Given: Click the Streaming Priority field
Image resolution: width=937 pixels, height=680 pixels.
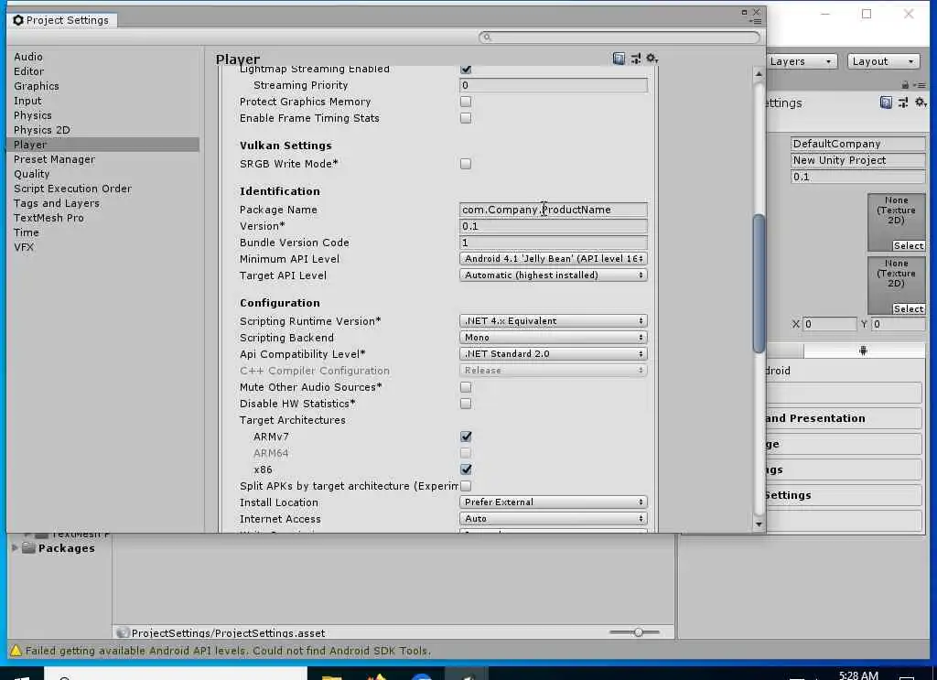Looking at the screenshot, I should click(x=554, y=85).
